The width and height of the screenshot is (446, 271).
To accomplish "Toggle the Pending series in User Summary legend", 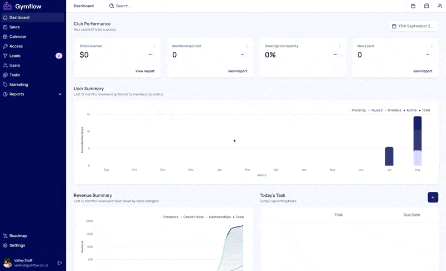I will (357, 110).
